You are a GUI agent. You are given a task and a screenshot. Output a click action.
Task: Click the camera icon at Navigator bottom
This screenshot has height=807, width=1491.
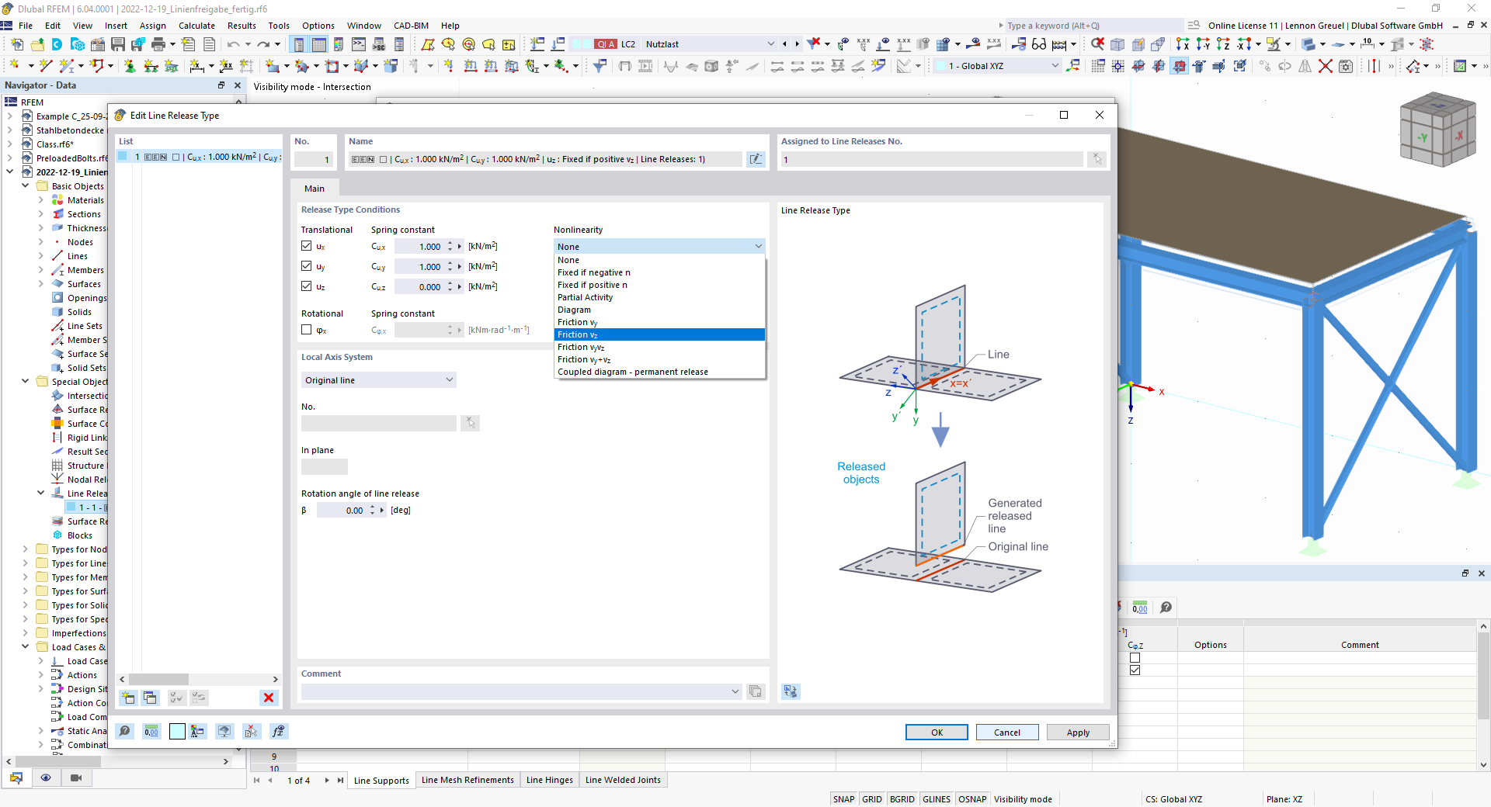tap(76, 778)
